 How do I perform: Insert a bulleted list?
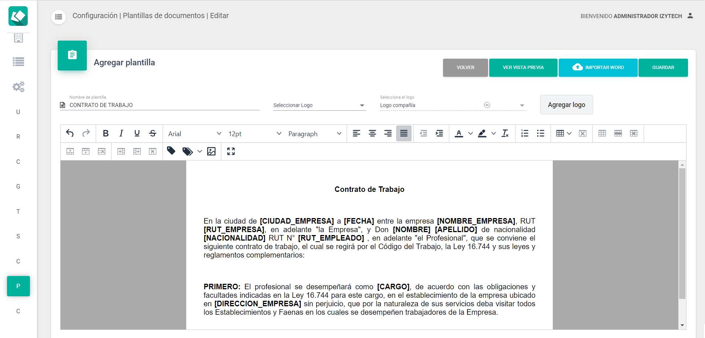[541, 133]
